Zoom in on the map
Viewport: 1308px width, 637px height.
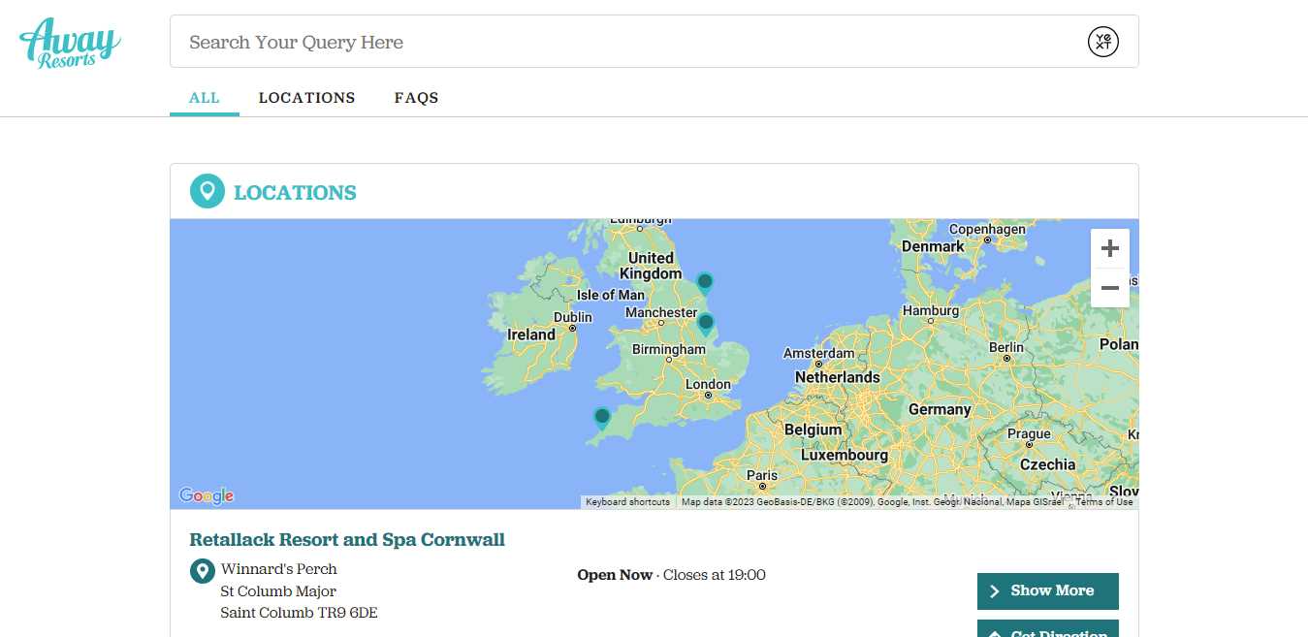click(1110, 249)
